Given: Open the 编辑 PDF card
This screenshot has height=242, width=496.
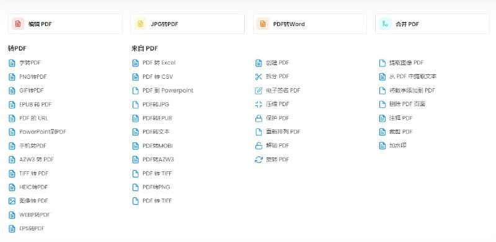Looking at the screenshot, I should click(65, 24).
